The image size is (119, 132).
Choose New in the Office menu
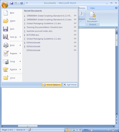click(x=12, y=13)
